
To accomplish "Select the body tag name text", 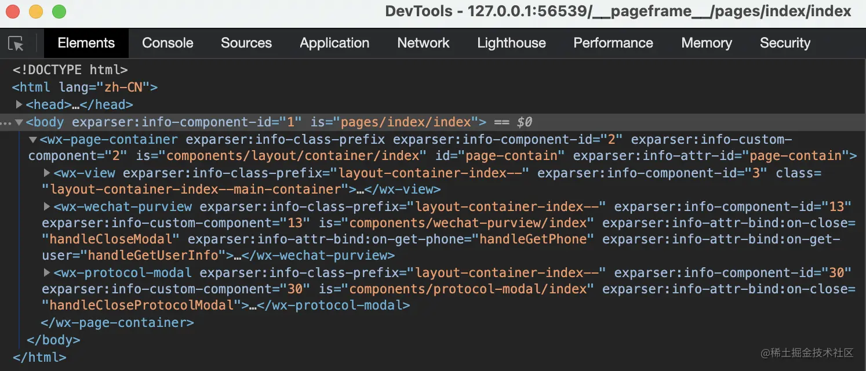I will pyautogui.click(x=49, y=122).
